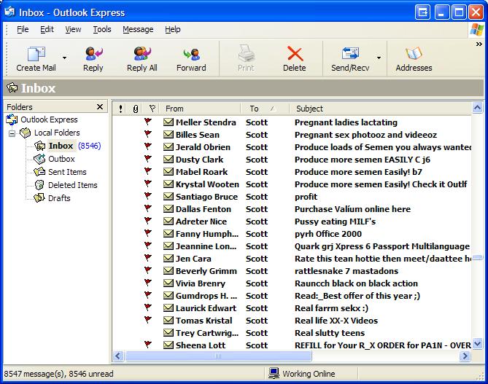The height and width of the screenshot is (384, 488).
Task: Click the Outlook Express title bar icon
Action: (9, 12)
